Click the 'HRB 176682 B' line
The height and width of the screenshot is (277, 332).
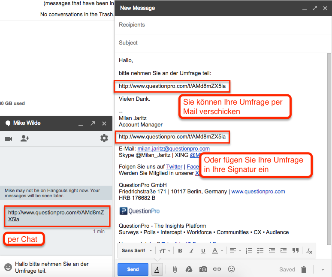pyautogui.click(x=137, y=198)
